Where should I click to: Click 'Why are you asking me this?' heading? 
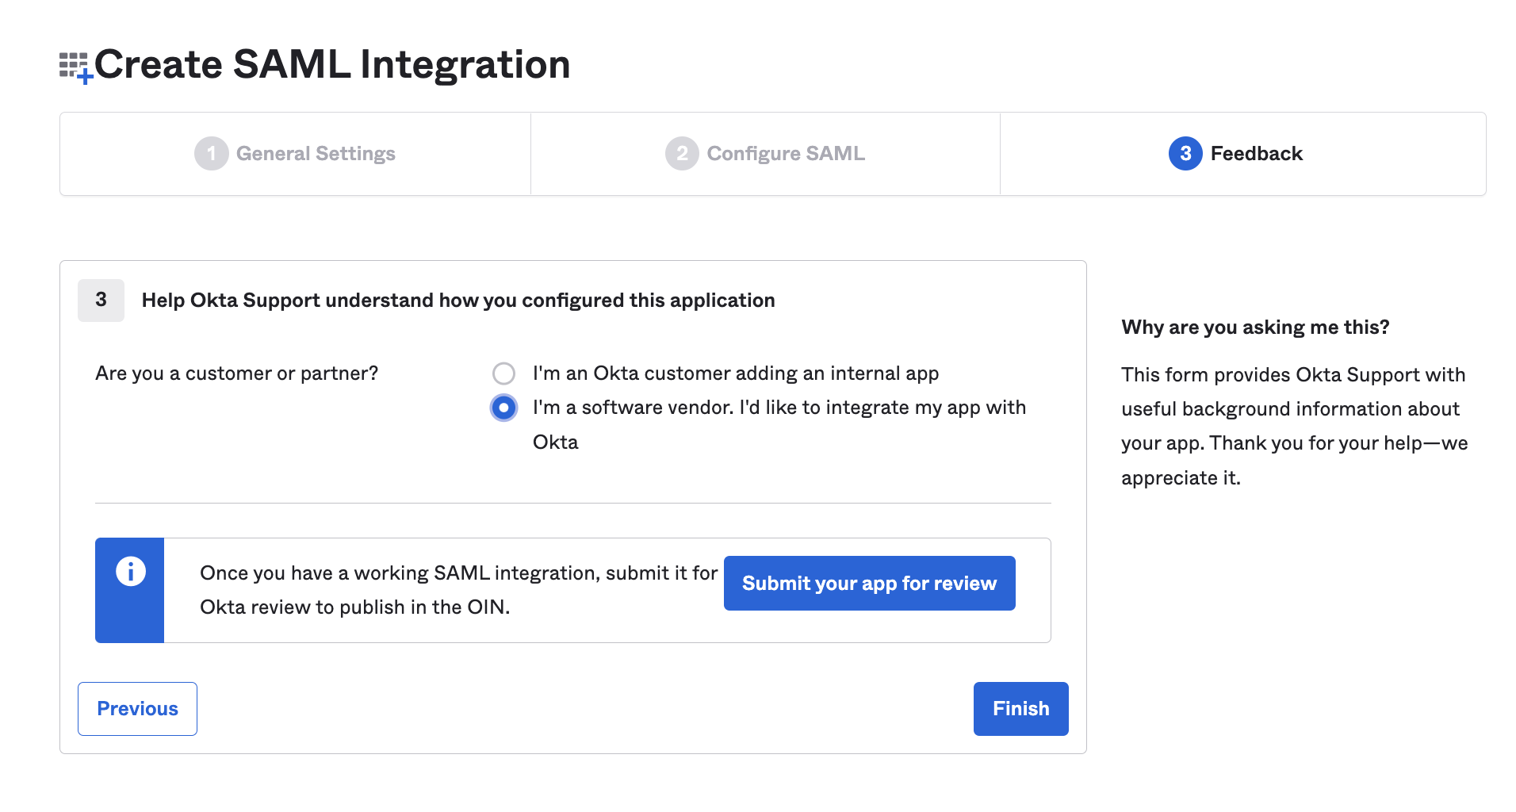coord(1255,327)
